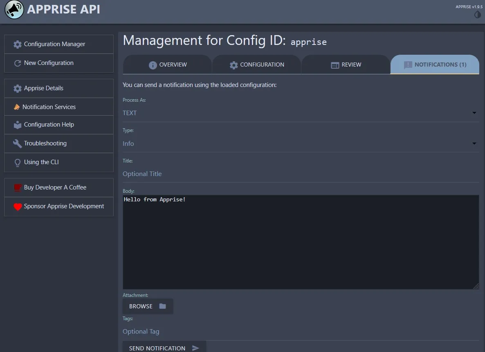Click the Browse attachment folder icon

(x=162, y=306)
